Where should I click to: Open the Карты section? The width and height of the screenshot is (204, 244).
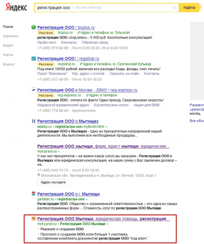coord(8,54)
